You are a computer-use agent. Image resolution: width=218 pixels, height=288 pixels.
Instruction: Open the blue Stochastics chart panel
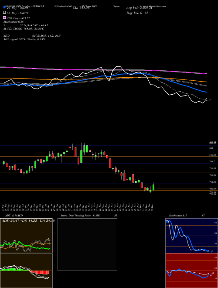pyautogui.click(x=191, y=236)
